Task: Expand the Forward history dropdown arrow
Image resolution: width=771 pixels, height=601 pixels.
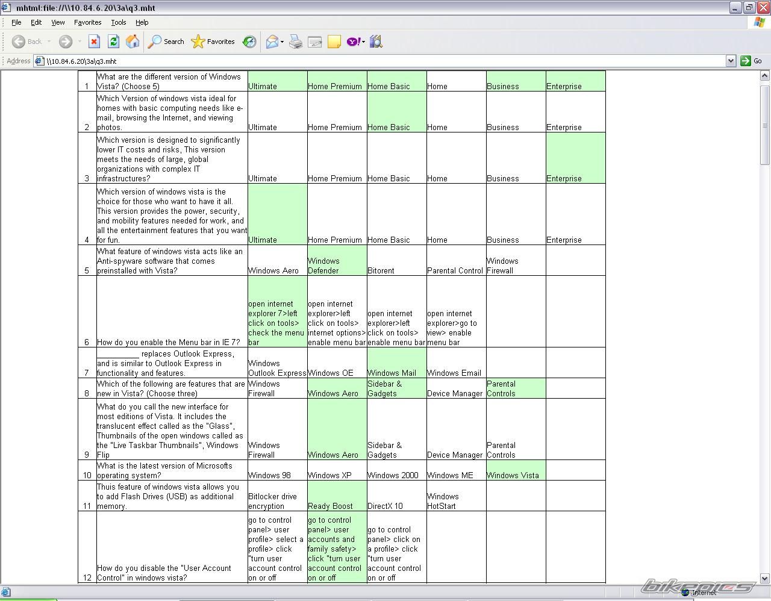Action: pyautogui.click(x=79, y=42)
